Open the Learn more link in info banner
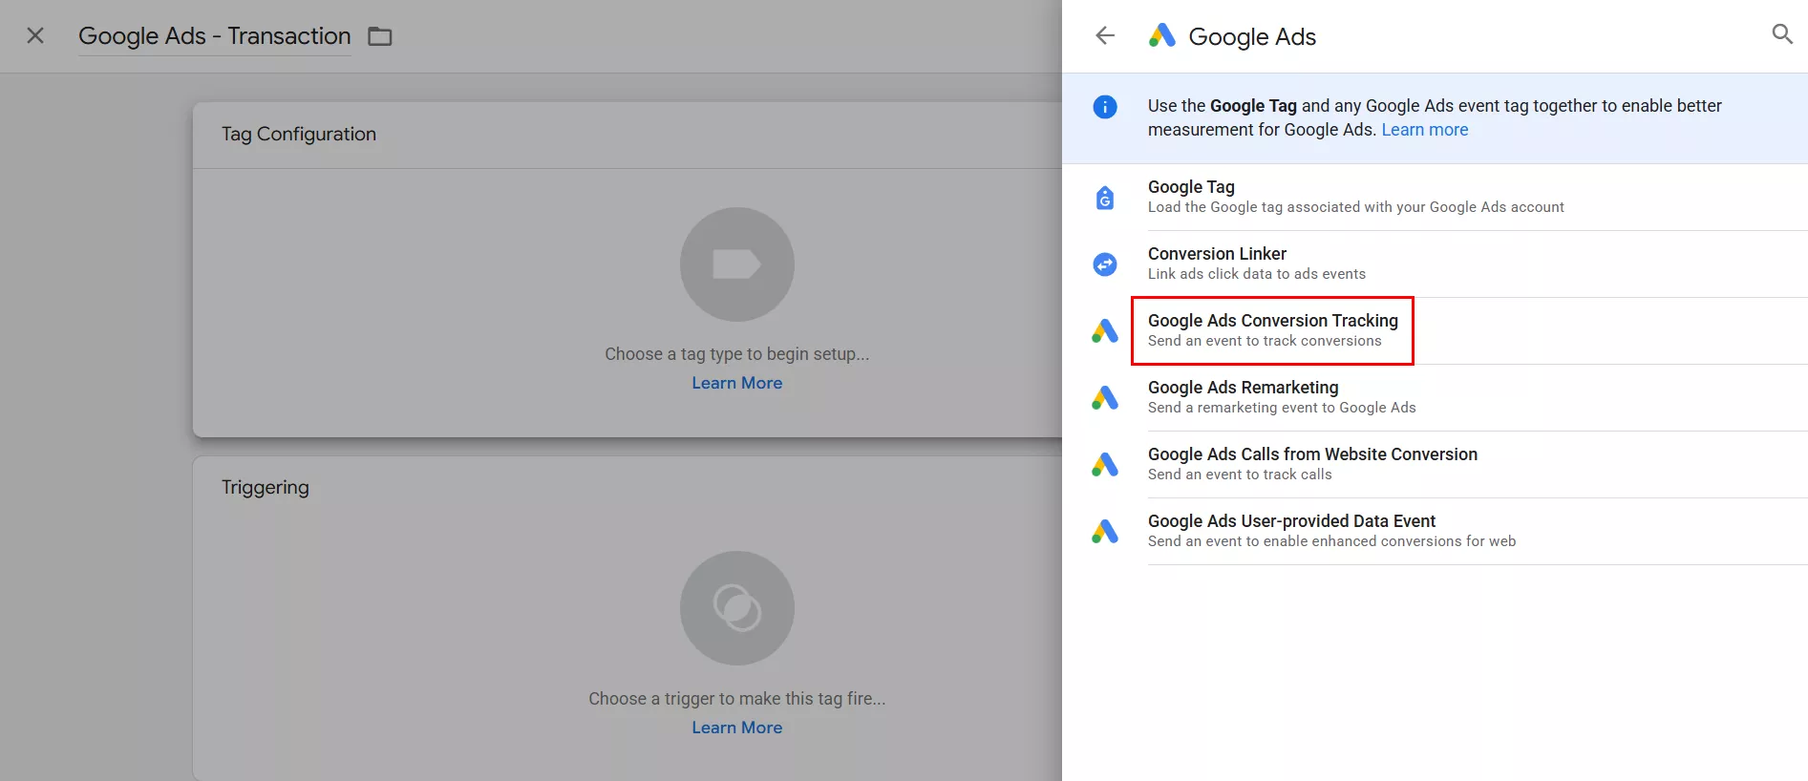The height and width of the screenshot is (781, 1808). (1424, 130)
